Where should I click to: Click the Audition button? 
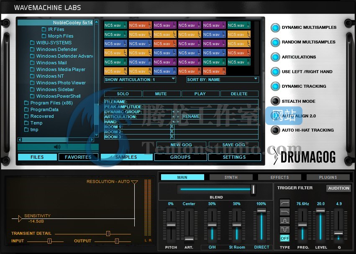tap(338, 188)
